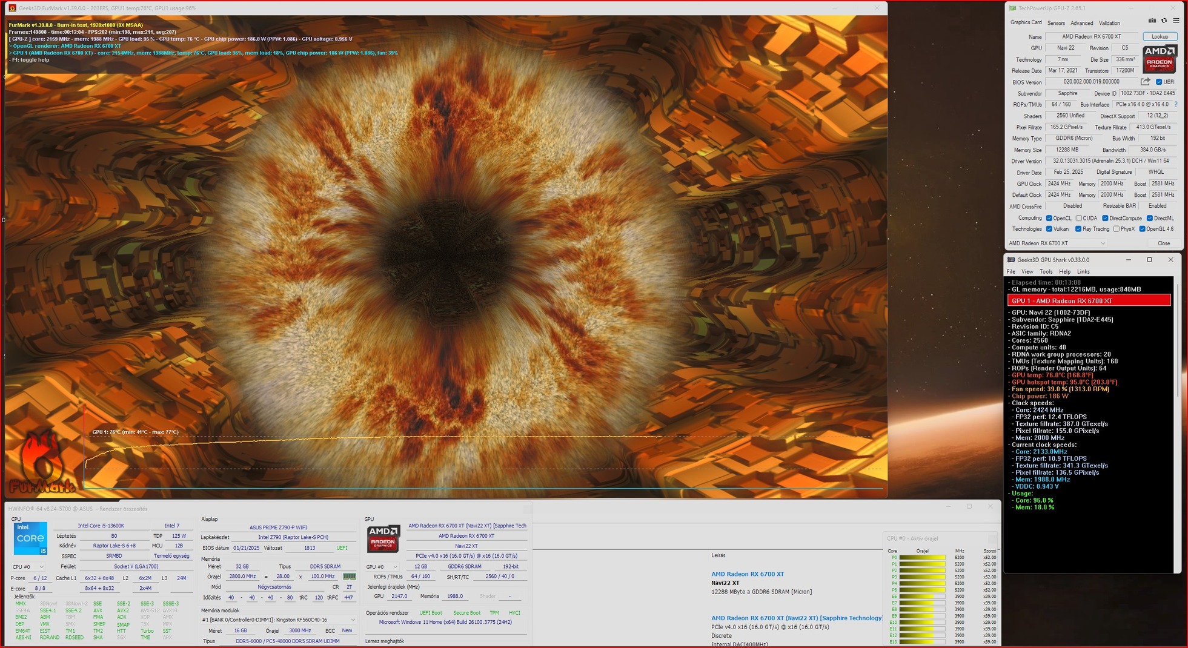Toggle the UEFI checkbox in GPU-Z
Image resolution: width=1188 pixels, height=648 pixels.
click(x=1159, y=82)
